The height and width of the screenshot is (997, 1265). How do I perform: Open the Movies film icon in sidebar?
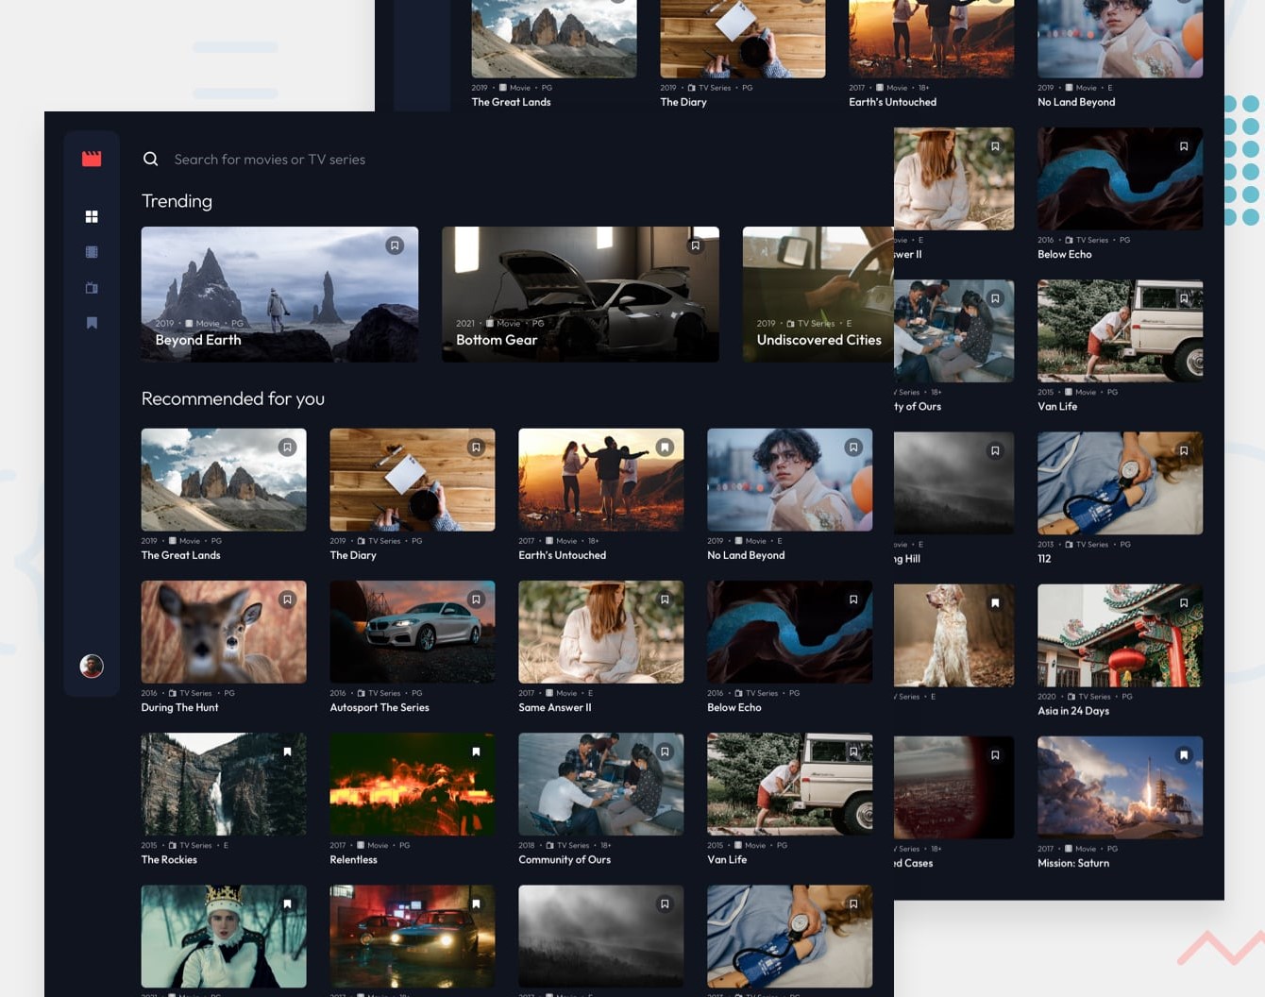click(92, 252)
